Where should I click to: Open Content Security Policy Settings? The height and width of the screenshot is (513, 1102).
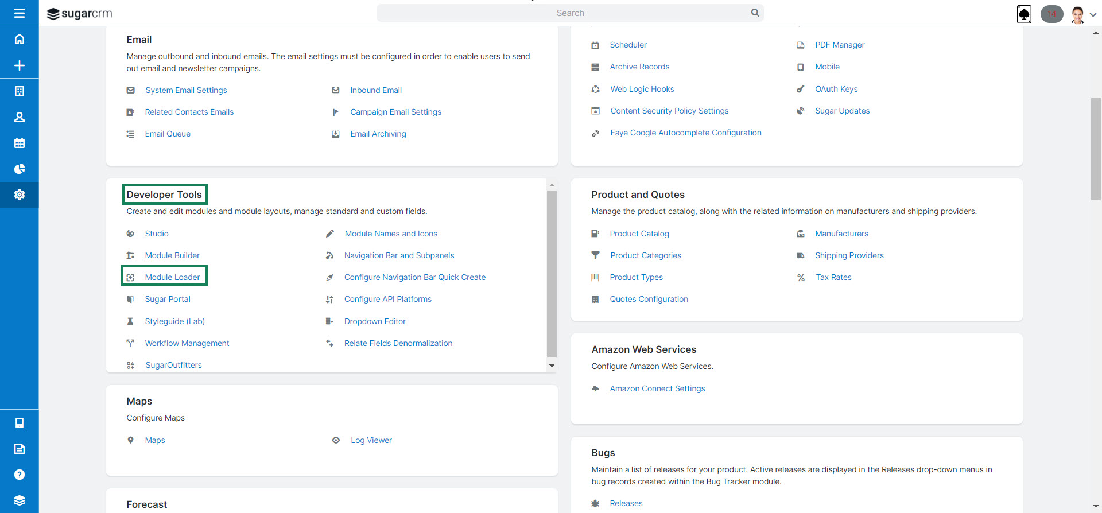coord(669,111)
